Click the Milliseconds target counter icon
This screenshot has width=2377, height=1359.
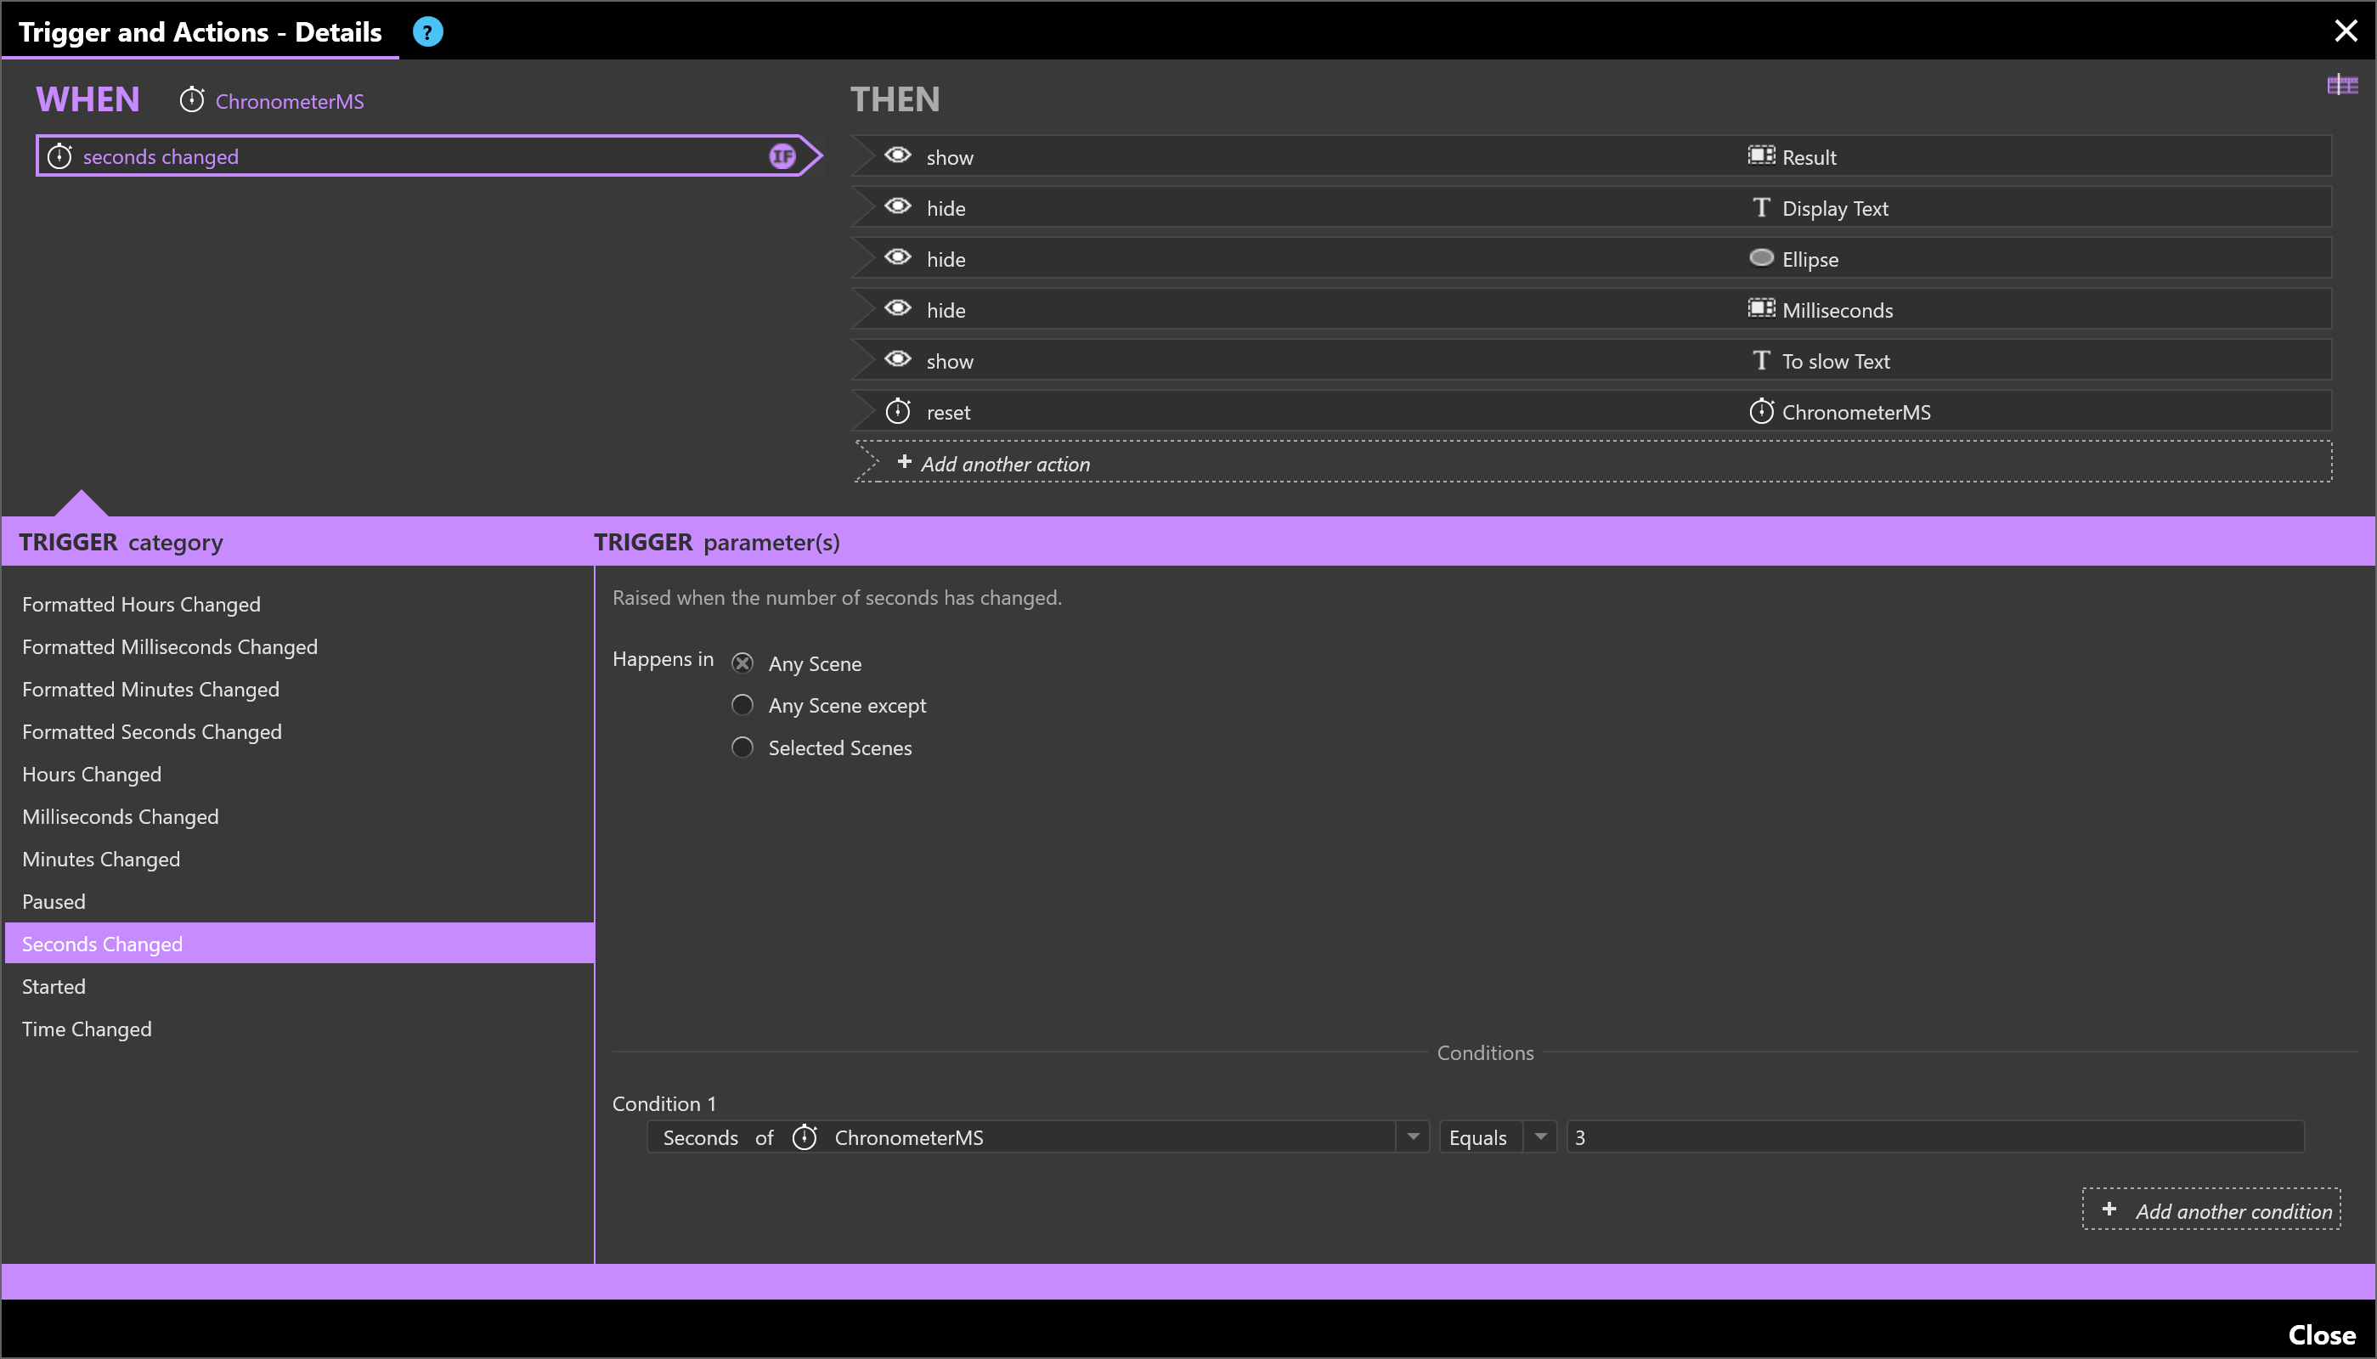[1761, 308]
